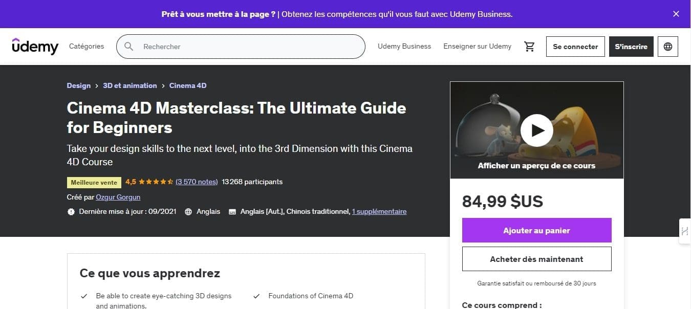This screenshot has height=309, width=691.
Task: Click the S'inscrire button
Action: point(631,47)
